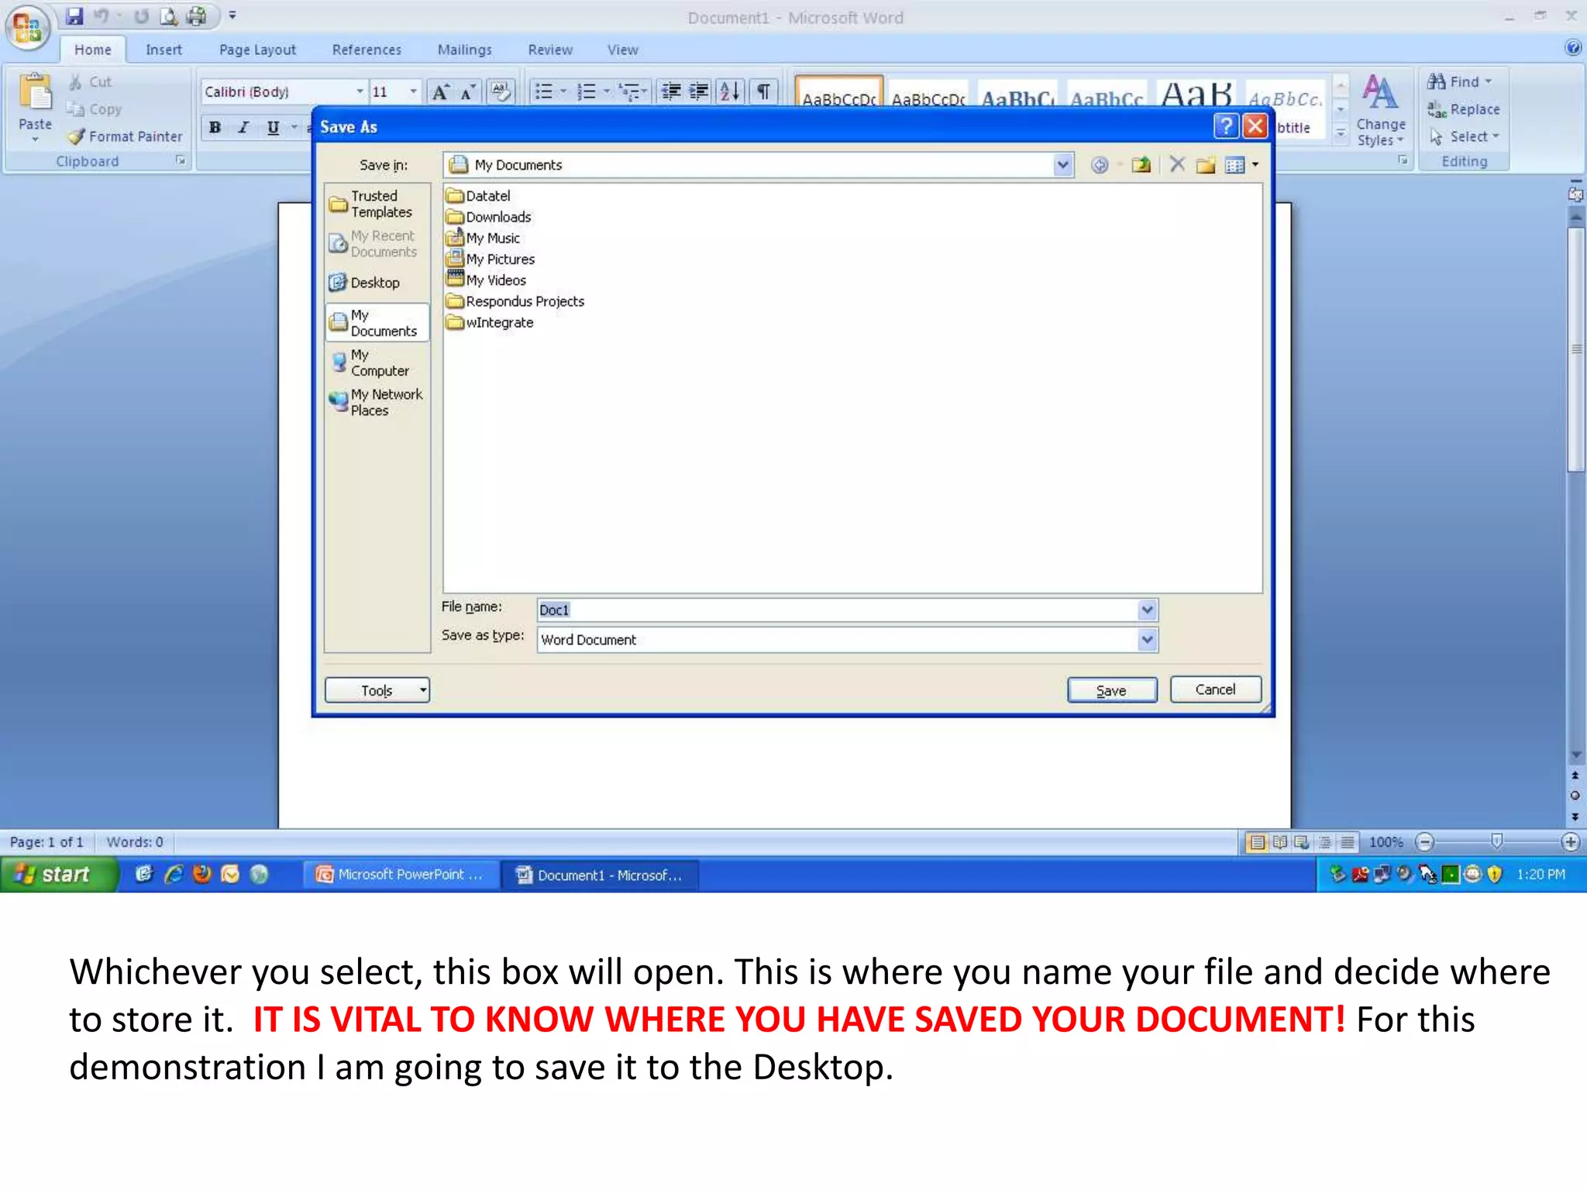
Task: Open the Select dropdown in Editing group
Action: [x=1465, y=136]
